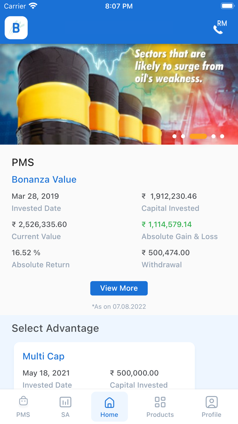
Task: Open the Multi Cap strategy link
Action: [44, 356]
